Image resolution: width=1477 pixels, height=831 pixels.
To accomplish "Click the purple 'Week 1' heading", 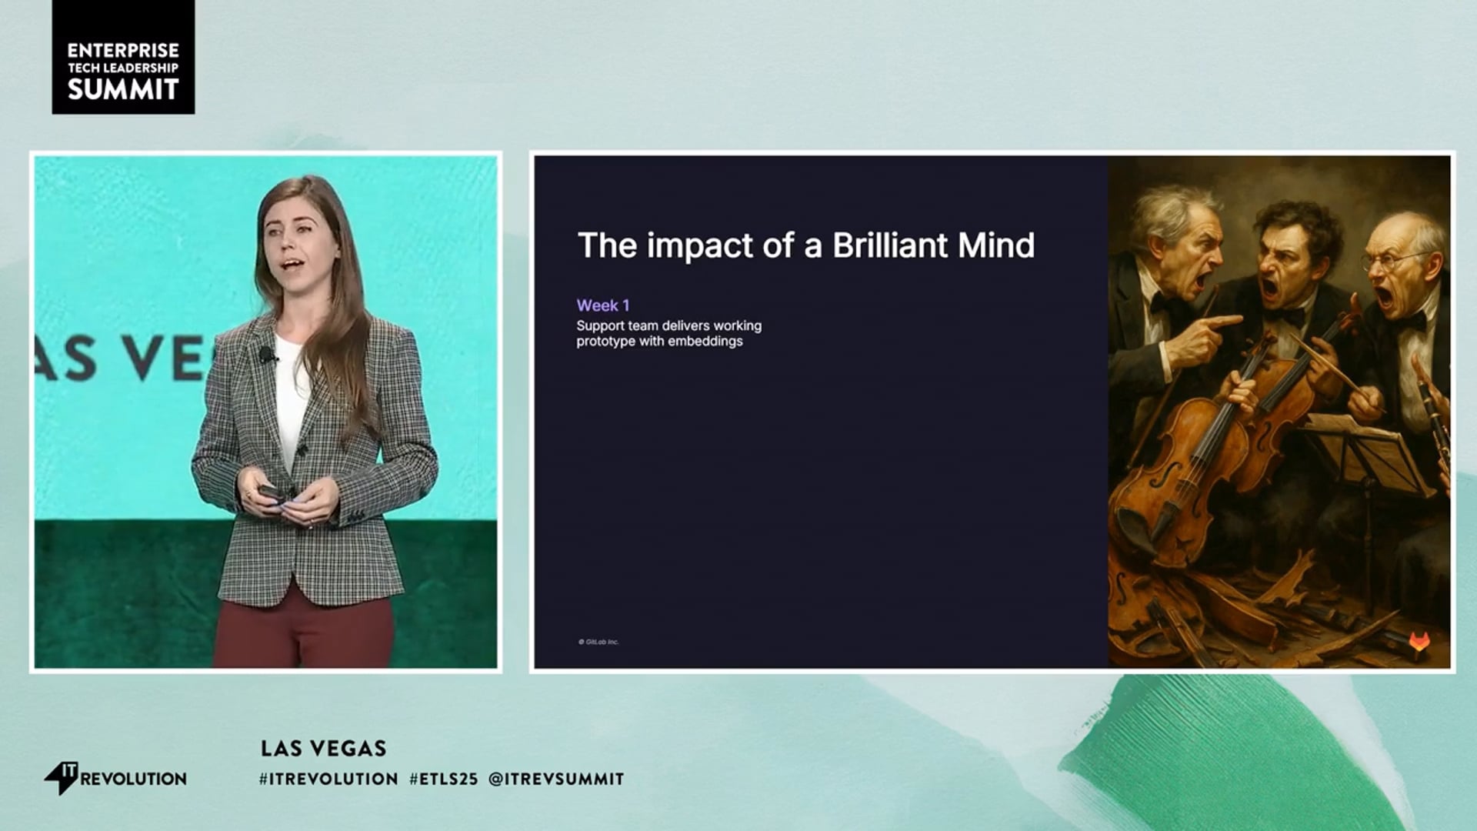I will coord(603,305).
